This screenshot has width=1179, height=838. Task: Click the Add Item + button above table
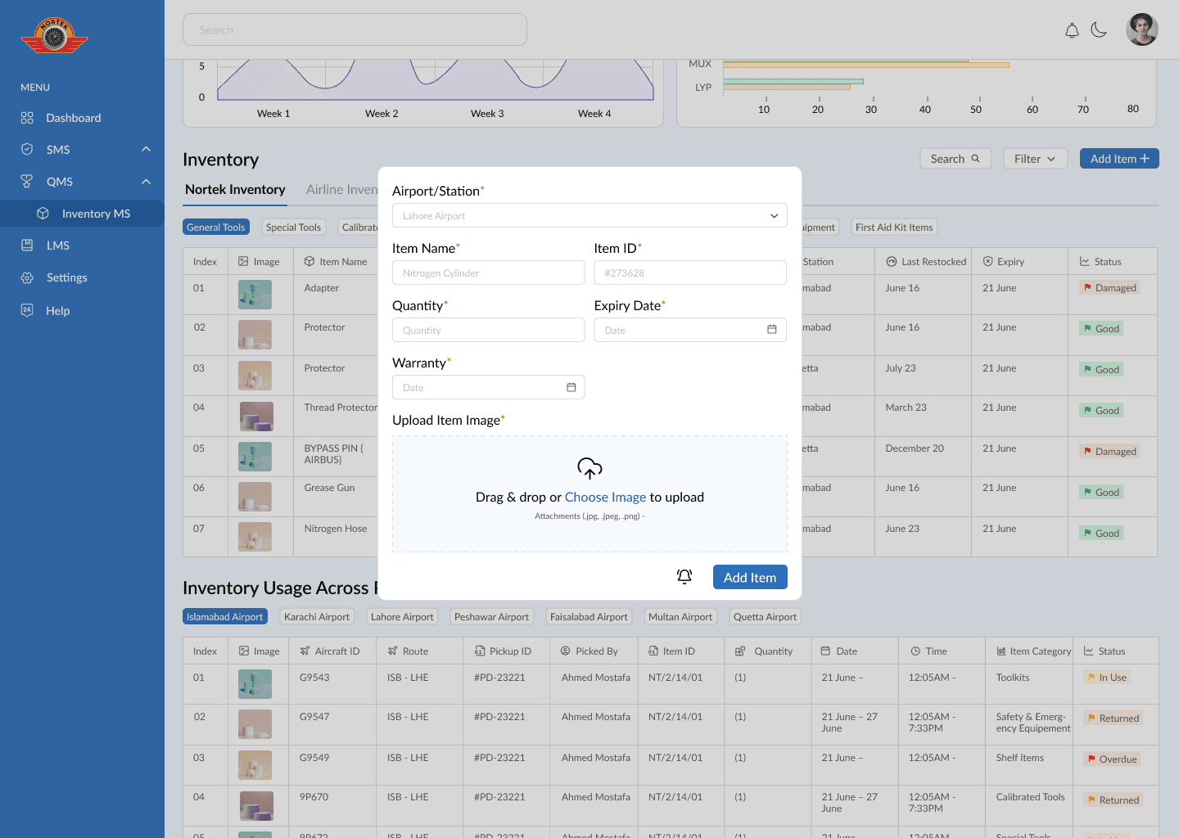[x=1119, y=159]
